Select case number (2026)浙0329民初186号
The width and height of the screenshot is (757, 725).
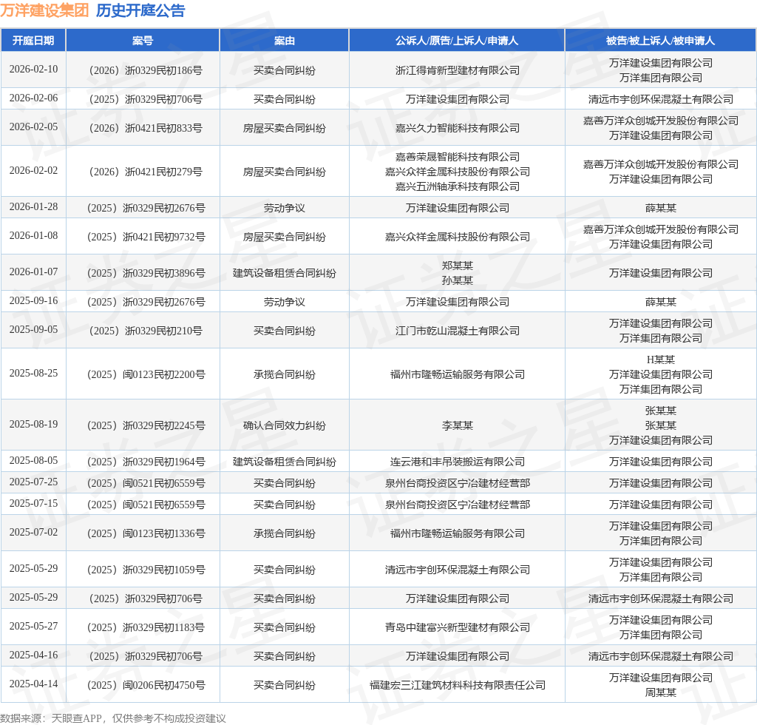146,70
